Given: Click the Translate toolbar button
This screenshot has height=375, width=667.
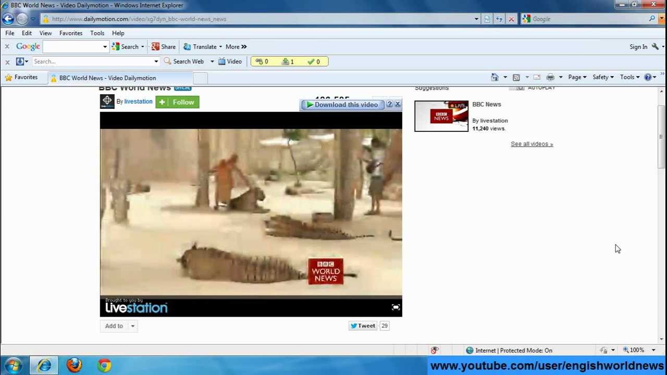Looking at the screenshot, I should [200, 47].
